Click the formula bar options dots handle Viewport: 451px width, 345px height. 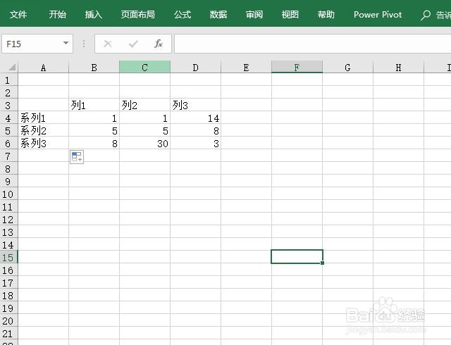(x=84, y=44)
